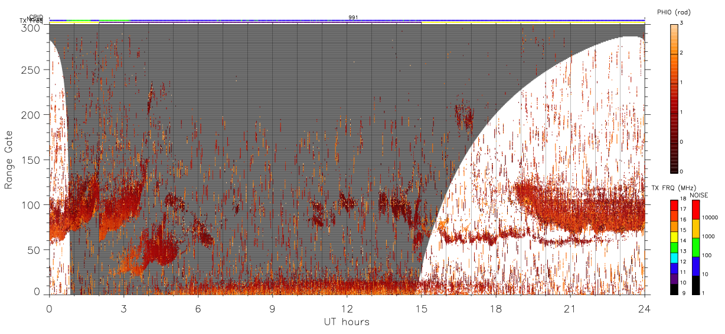725x334 pixels.
Task: Click the purple 10–11 MHz TX FRQ swatch
Action: (674, 279)
